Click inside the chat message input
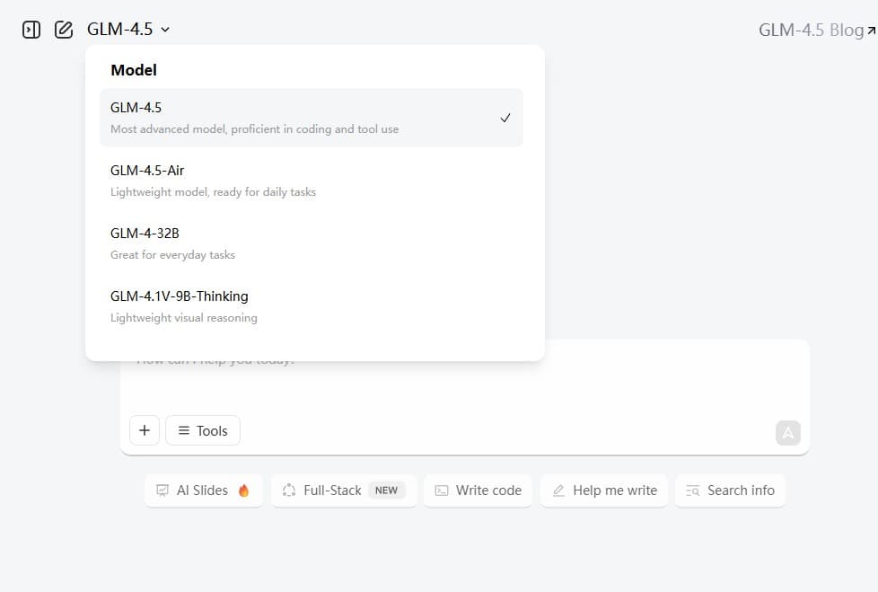The width and height of the screenshot is (878, 592). pyautogui.click(x=465, y=381)
